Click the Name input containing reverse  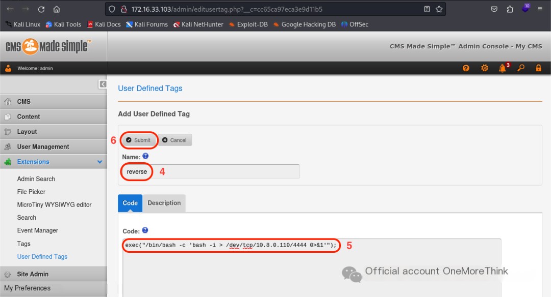211,171
